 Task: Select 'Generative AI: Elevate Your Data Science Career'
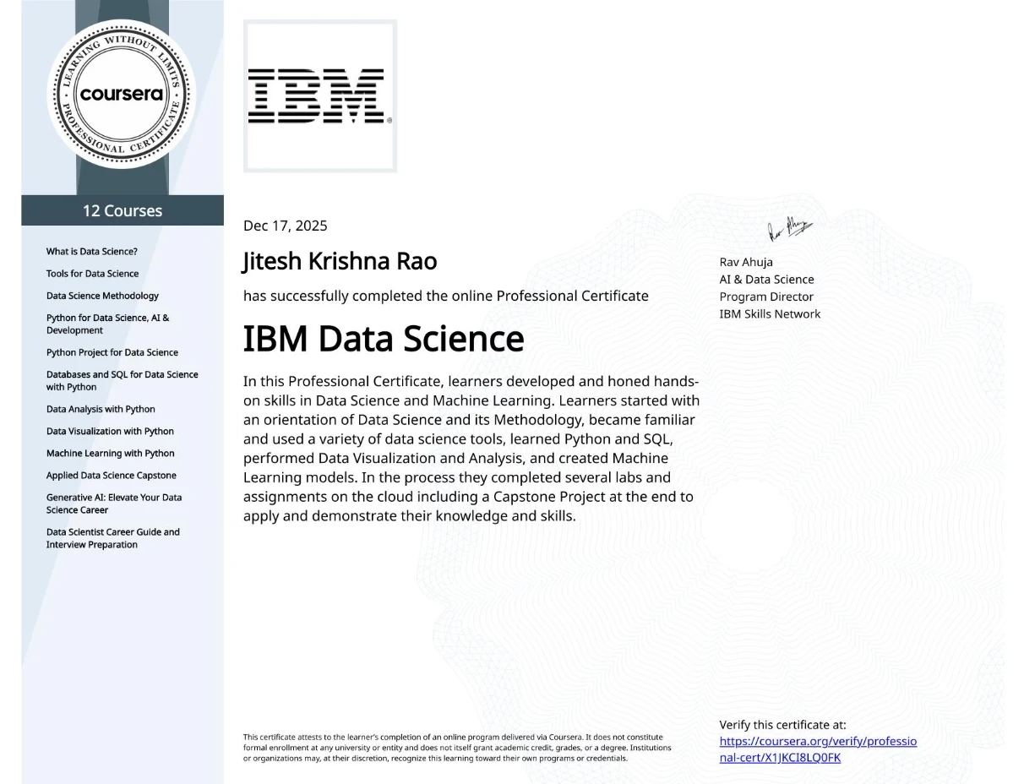114,504
